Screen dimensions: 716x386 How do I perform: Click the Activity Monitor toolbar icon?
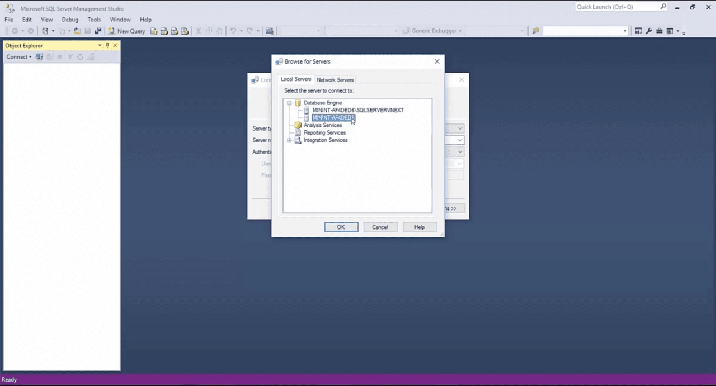pos(270,31)
